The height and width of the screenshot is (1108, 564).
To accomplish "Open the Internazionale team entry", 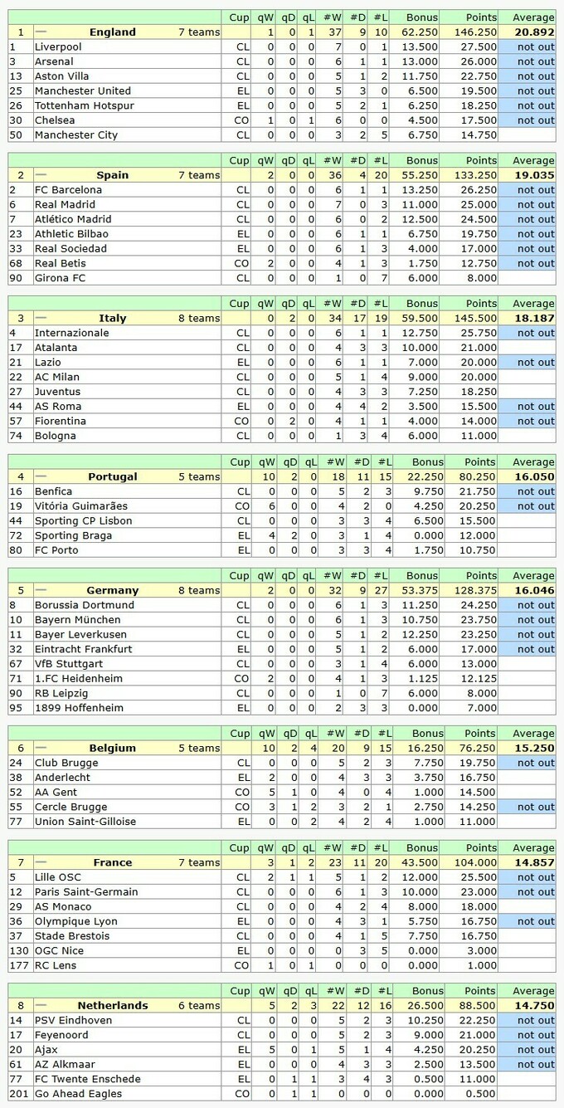I will [x=70, y=333].
